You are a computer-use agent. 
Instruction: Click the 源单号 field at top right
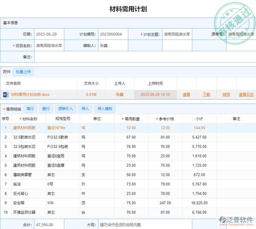point(241,34)
